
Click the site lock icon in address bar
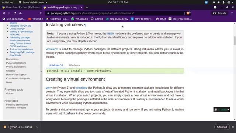[x=48, y=13]
